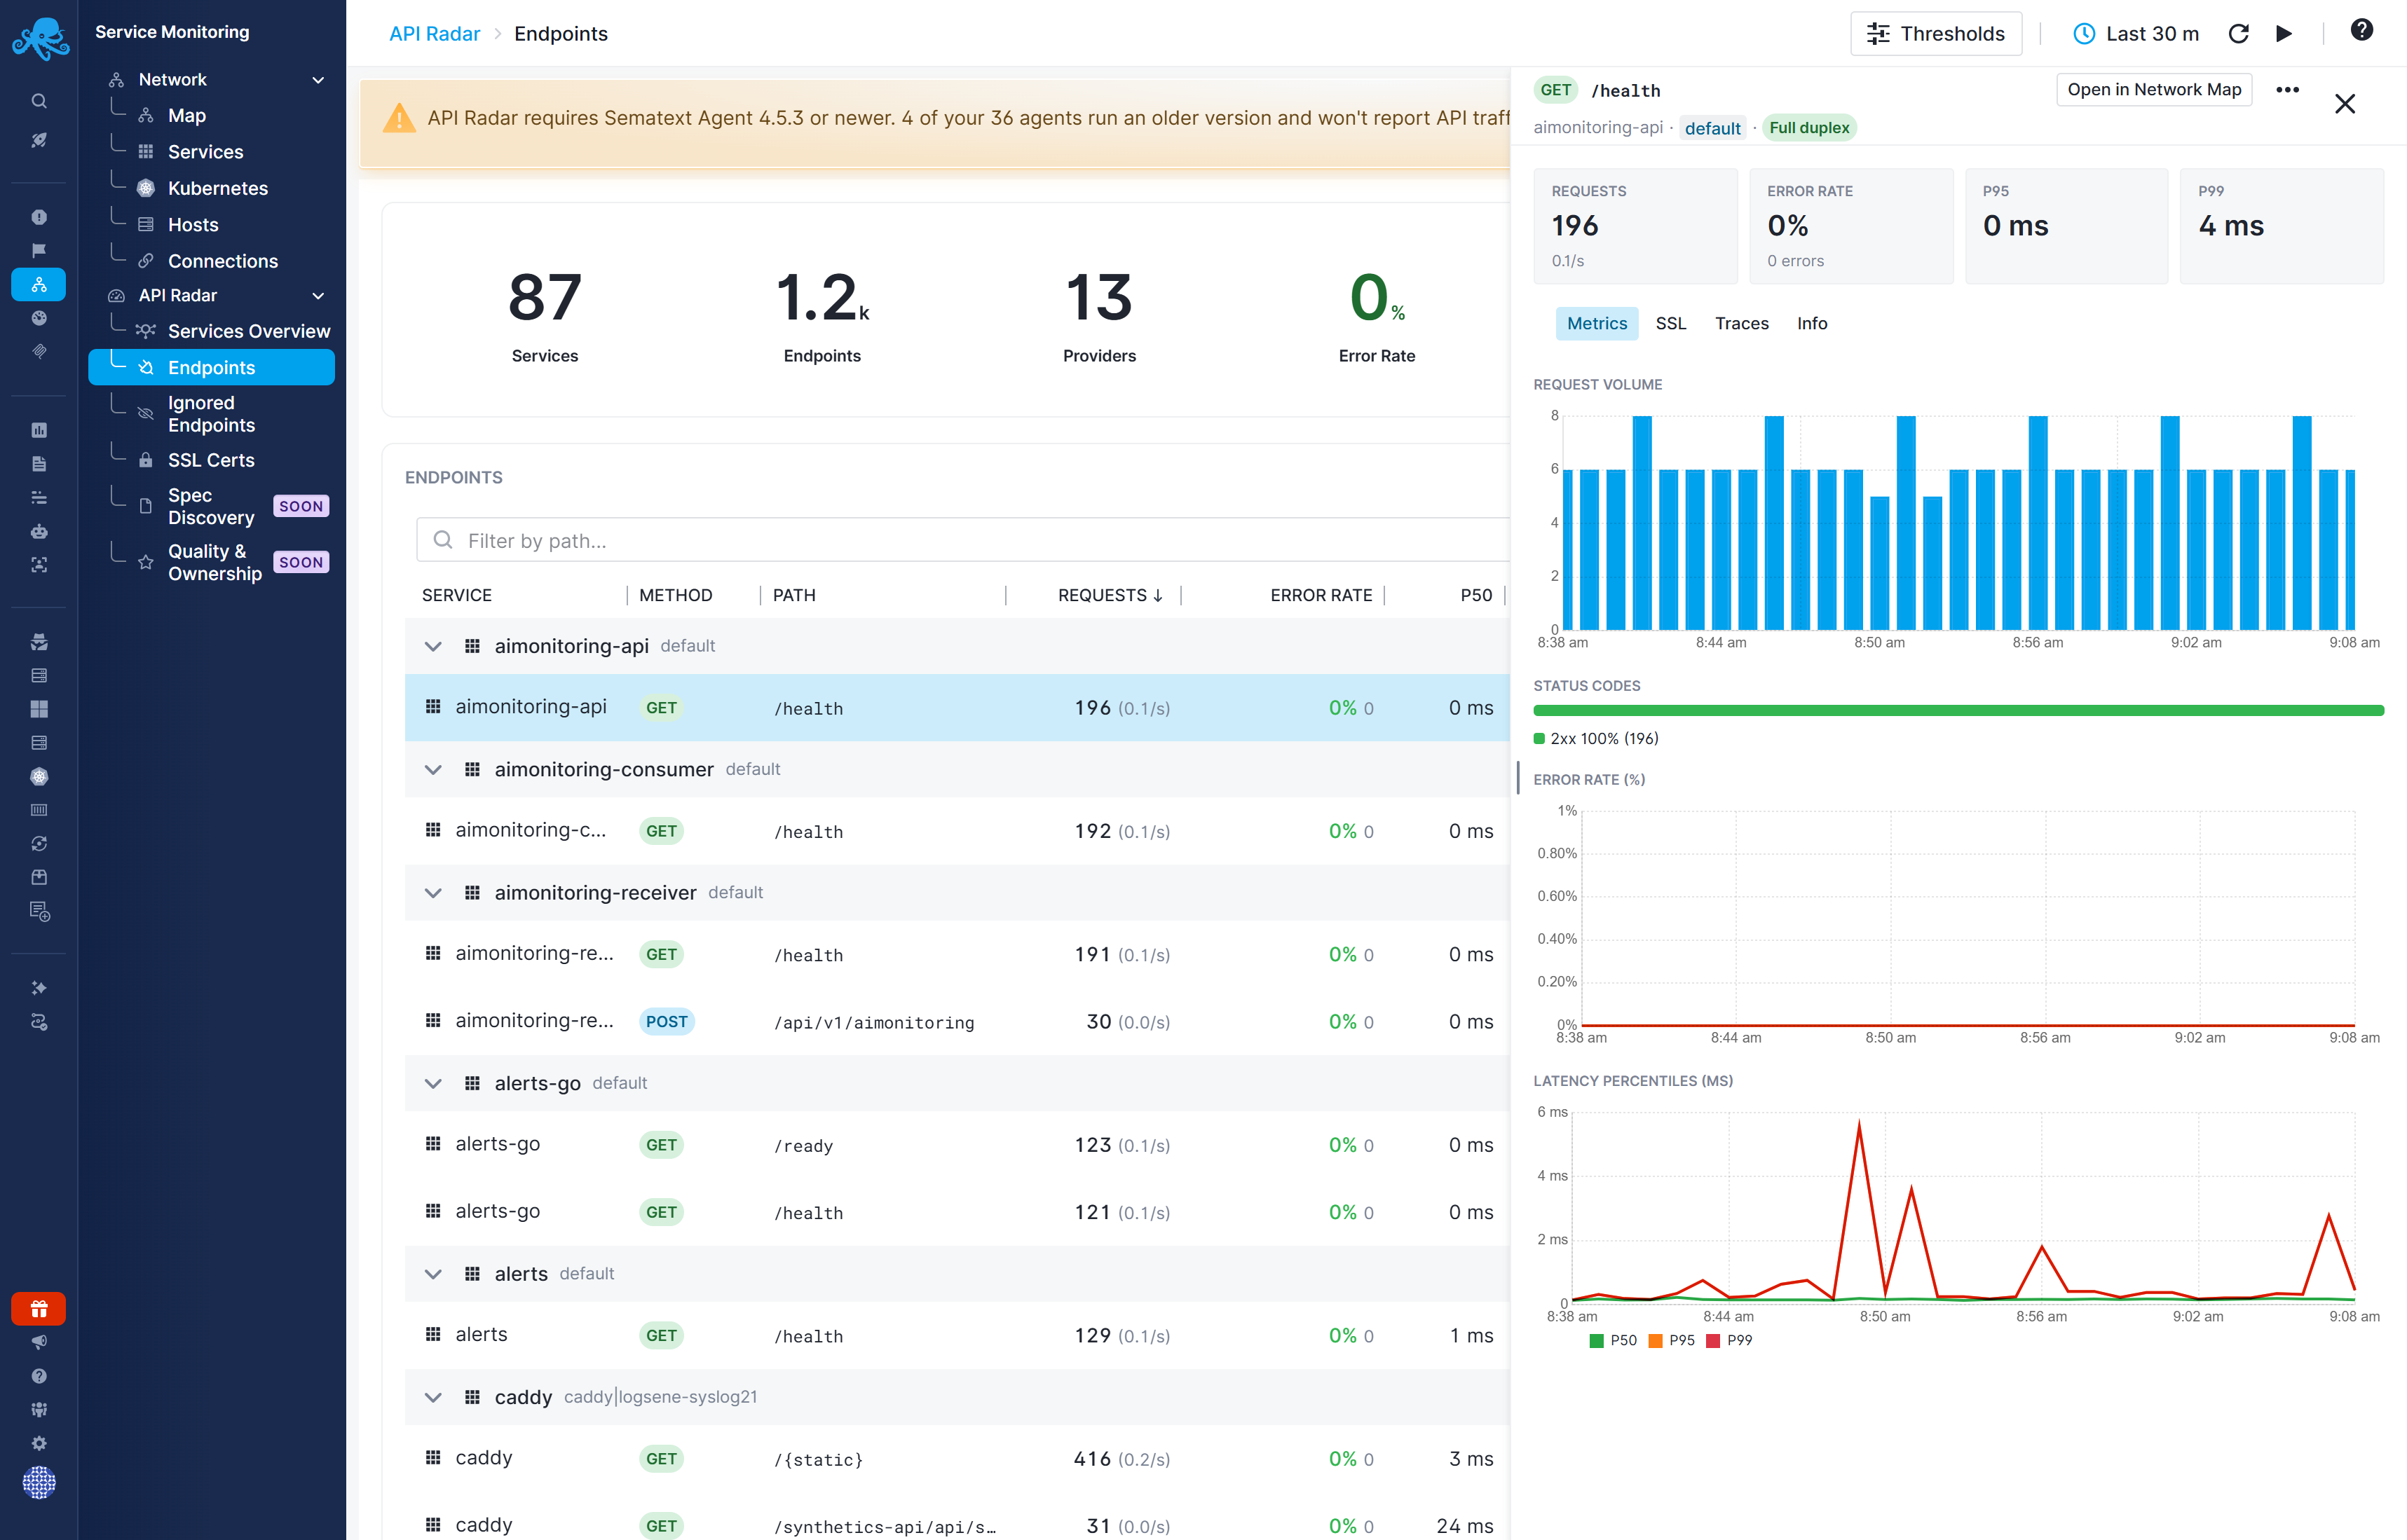Open Hosts under Network in the sidebar
The height and width of the screenshot is (1540, 2407).
(x=192, y=225)
